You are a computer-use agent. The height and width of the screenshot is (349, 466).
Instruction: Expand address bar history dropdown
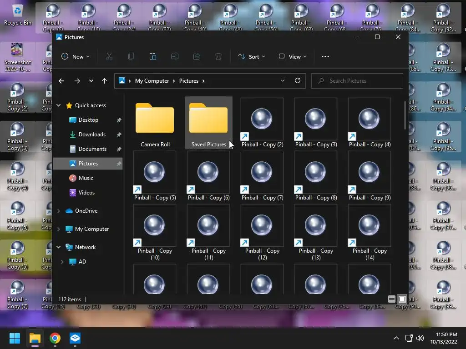[282, 80]
